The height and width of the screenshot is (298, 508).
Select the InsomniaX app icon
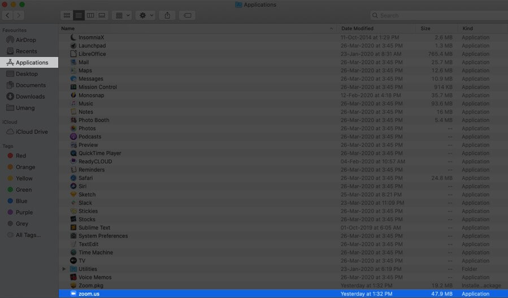(x=73, y=37)
